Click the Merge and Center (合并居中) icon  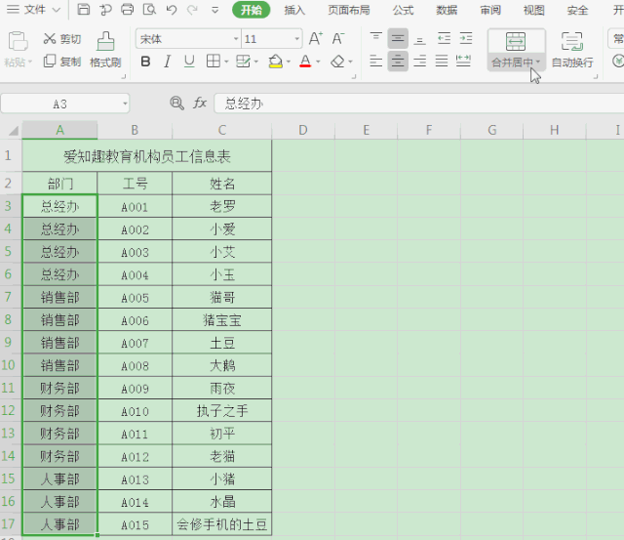tap(516, 41)
